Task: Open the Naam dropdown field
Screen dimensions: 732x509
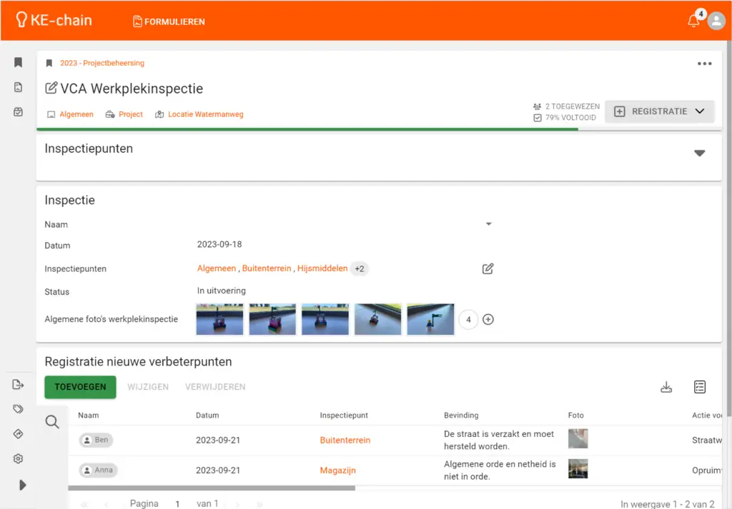Action: click(x=488, y=224)
